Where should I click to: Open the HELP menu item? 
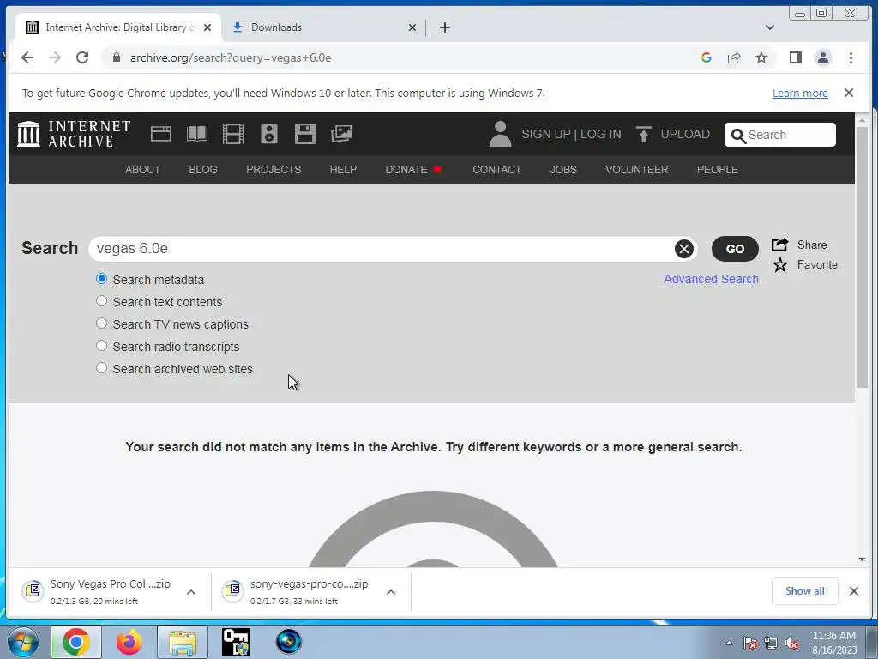tap(343, 170)
